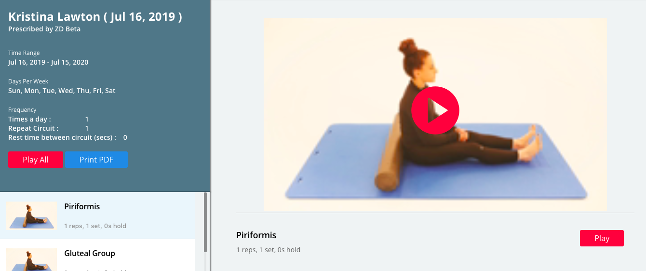Click the red Play button beside Piriformis
646x271 pixels.
[x=602, y=238]
